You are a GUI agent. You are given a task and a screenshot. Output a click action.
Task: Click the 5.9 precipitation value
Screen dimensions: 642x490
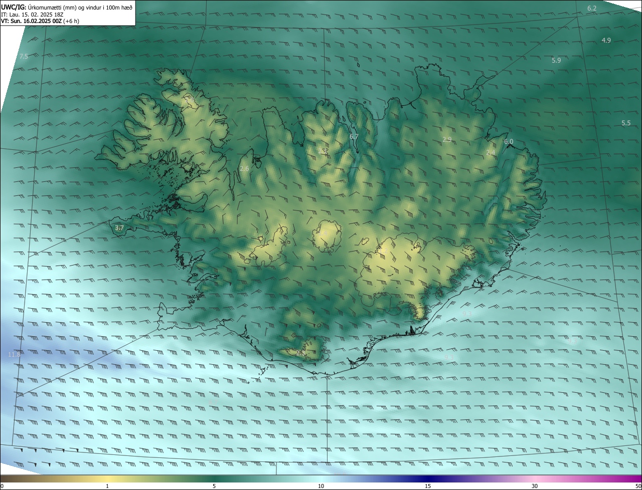tap(556, 60)
